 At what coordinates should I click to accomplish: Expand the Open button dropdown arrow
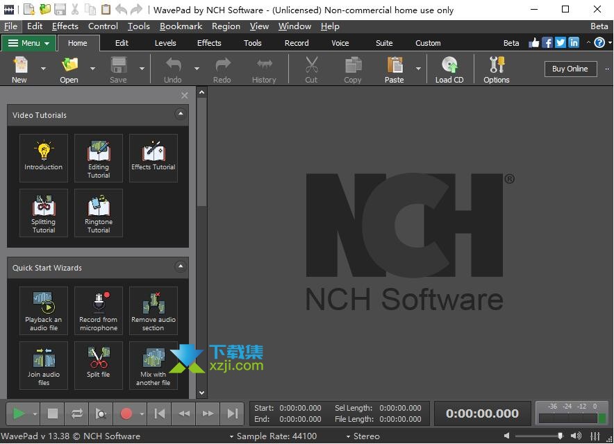tap(92, 69)
